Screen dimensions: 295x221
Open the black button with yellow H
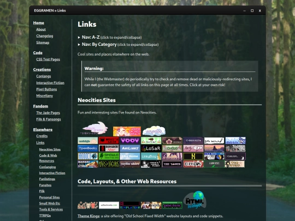point(193,156)
